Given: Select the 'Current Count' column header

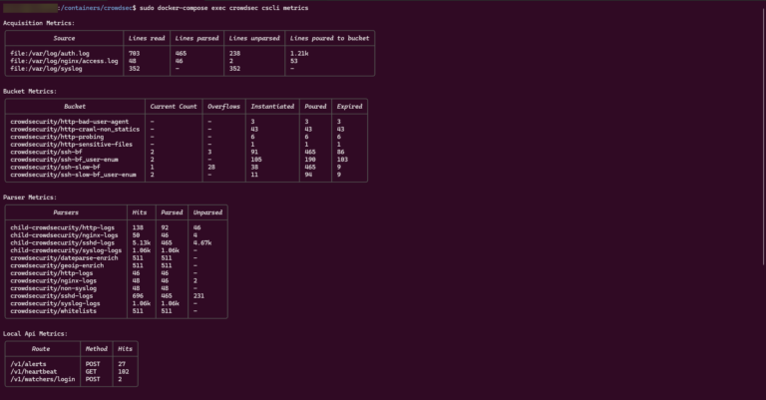Looking at the screenshot, I should (x=174, y=107).
